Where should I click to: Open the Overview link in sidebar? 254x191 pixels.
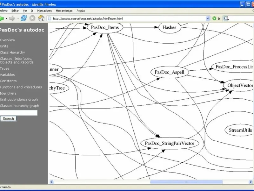(x=7, y=40)
